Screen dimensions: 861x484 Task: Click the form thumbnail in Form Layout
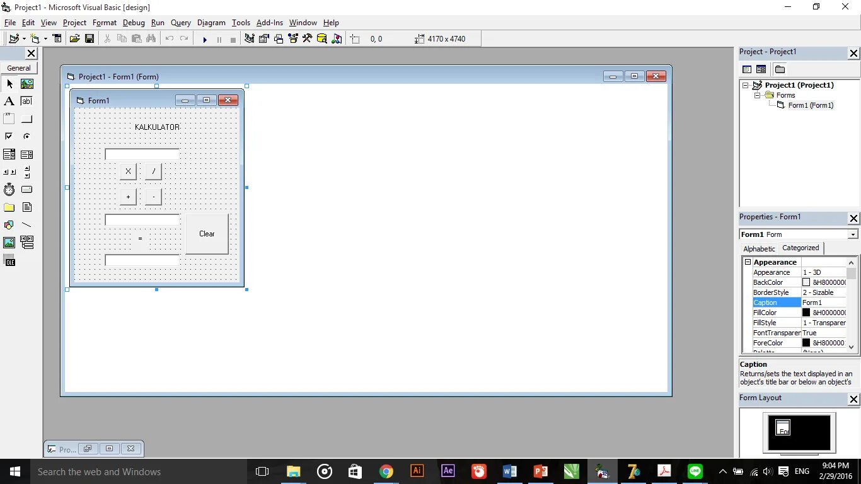(x=782, y=428)
